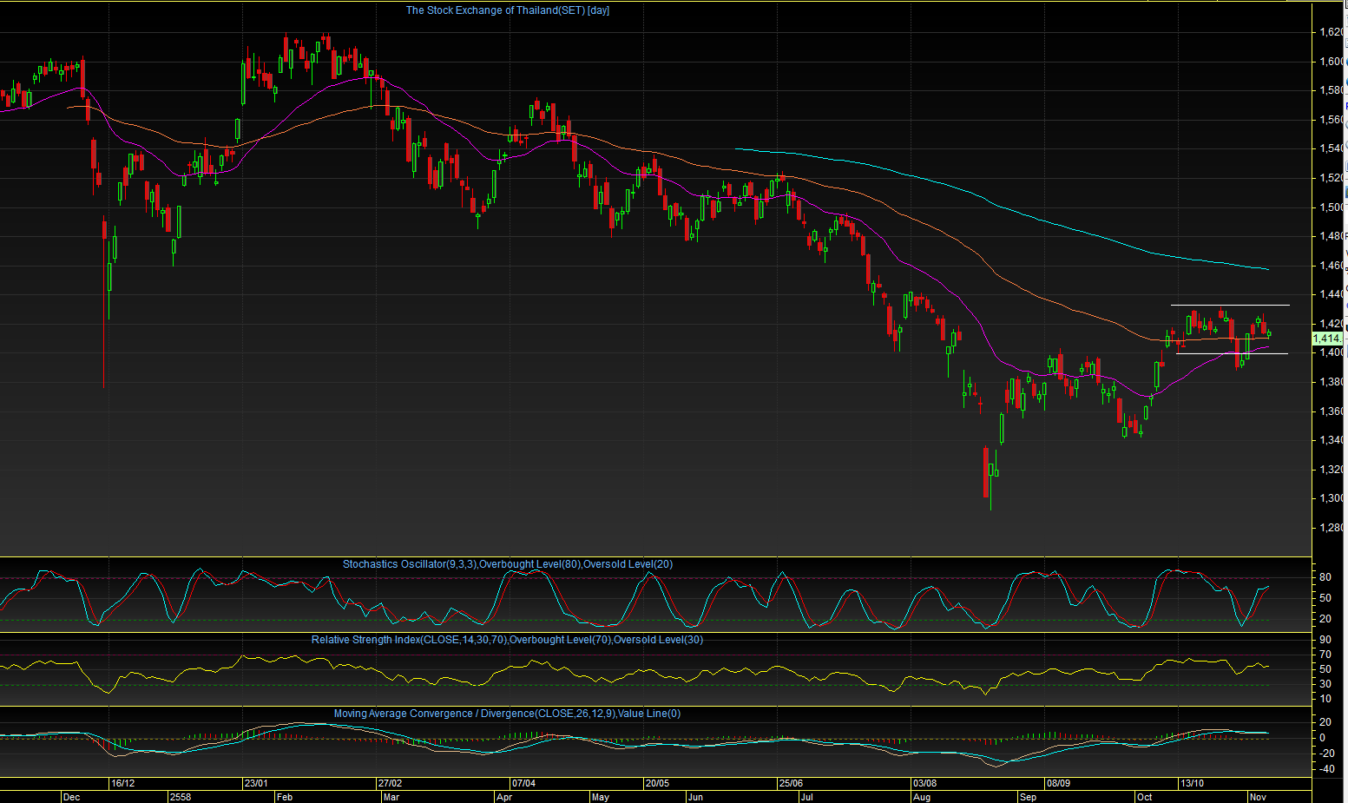Click the 50 value on the Stochastics scale
The image size is (1348, 803).
click(1325, 598)
